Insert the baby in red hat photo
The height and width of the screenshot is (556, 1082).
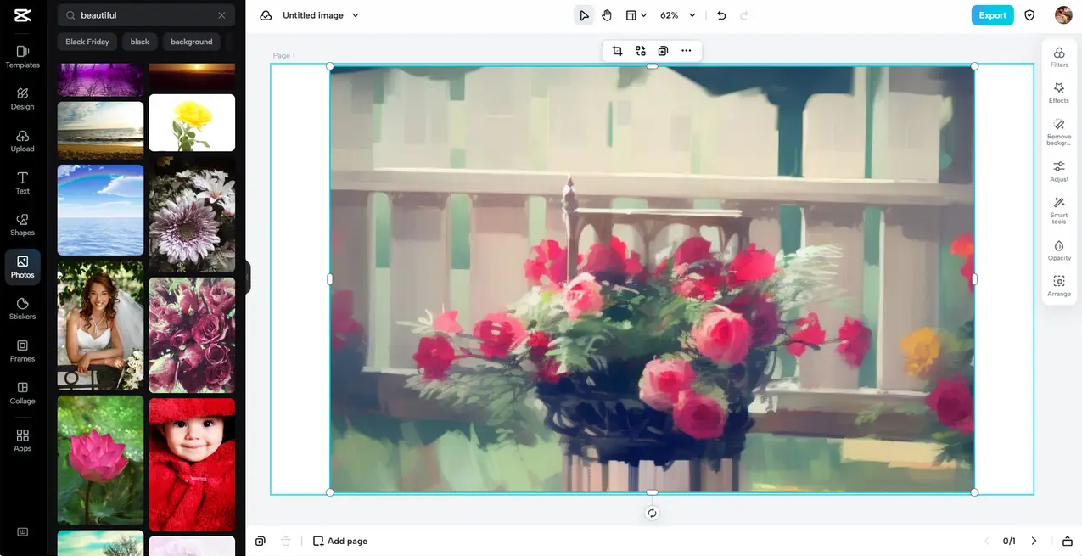coord(192,464)
